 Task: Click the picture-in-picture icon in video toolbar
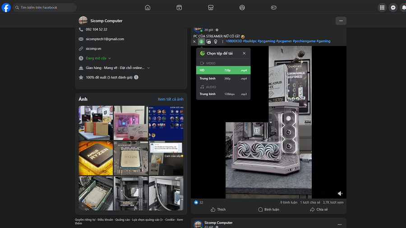coord(208,41)
